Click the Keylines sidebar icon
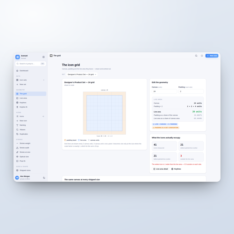This screenshot has width=234, height=234. click(x=17, y=103)
